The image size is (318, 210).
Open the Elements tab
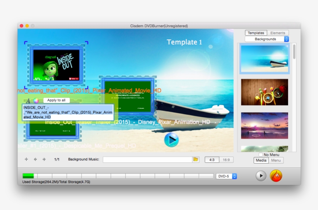click(278, 33)
